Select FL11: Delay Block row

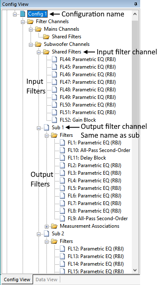(x=87, y=158)
